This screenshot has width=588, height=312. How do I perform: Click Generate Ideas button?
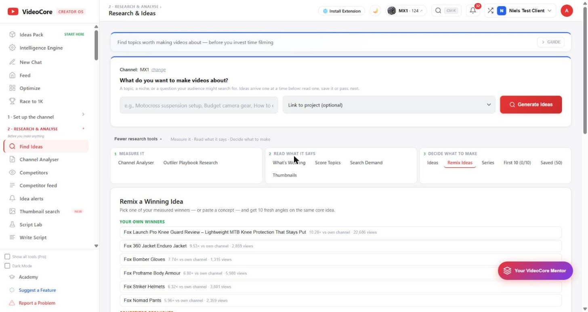(x=531, y=105)
